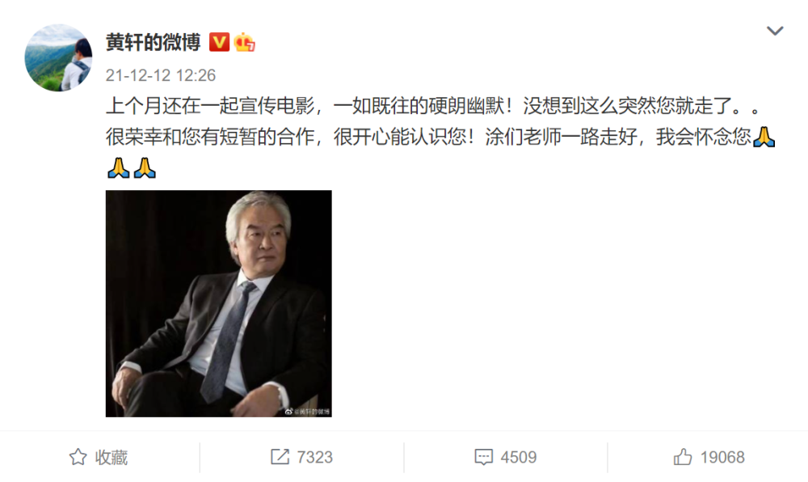Open post permalink via 21-12-12 12:26 timestamp
Viewport: 808px width, 482px height.
coord(161,75)
